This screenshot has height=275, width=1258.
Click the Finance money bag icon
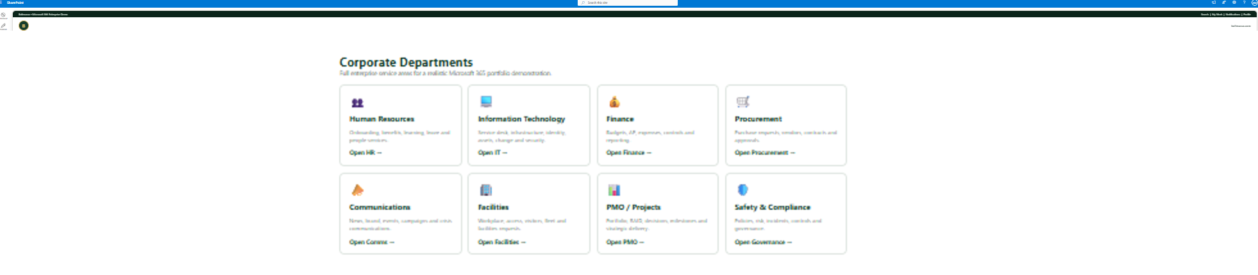coord(614,102)
